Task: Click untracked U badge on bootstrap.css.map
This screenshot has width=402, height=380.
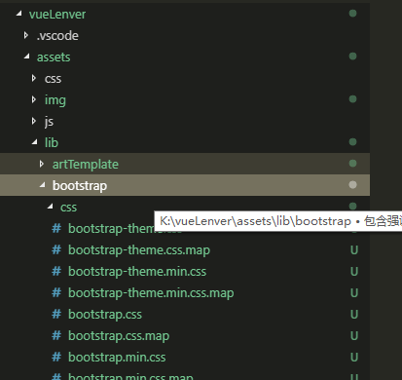Action: (354, 336)
